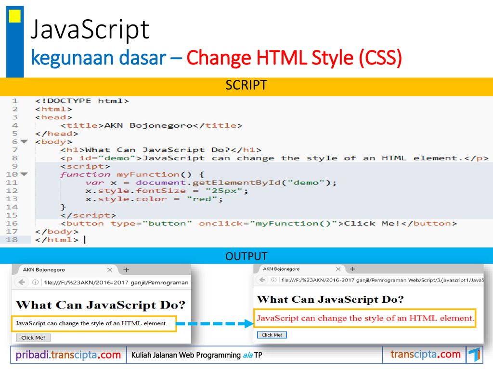Click the <!DOCTYPE html> code line
493x369 pixels.
click(82, 101)
